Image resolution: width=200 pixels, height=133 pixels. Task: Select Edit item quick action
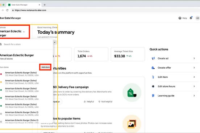point(174,77)
